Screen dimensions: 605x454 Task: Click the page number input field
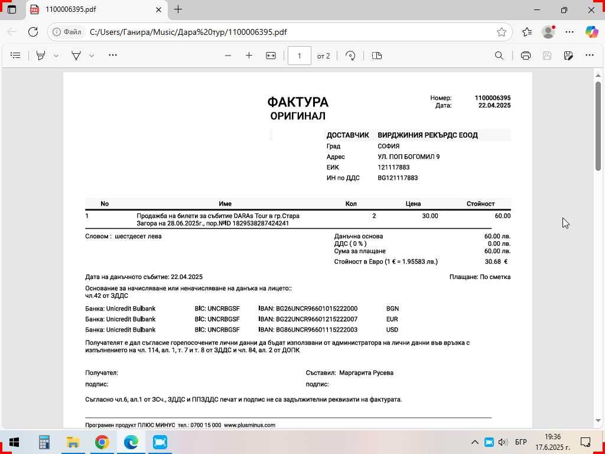click(x=300, y=56)
